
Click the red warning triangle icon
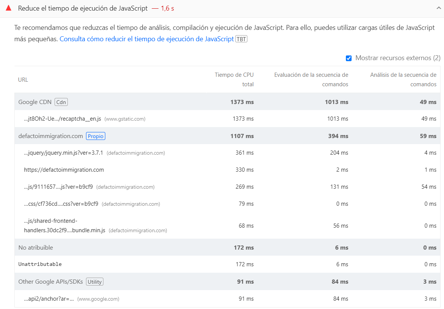coord(8,8)
